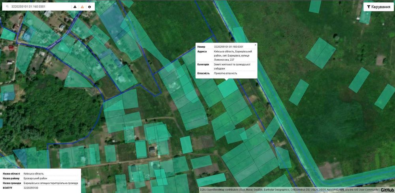Click the orange warning triangle icon
Screen dimensions: 395x193
pos(82,7)
